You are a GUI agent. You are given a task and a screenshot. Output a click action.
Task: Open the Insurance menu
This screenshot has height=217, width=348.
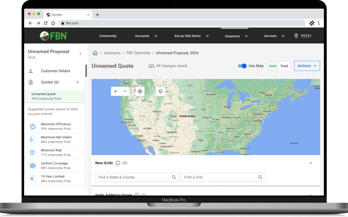pyautogui.click(x=232, y=36)
